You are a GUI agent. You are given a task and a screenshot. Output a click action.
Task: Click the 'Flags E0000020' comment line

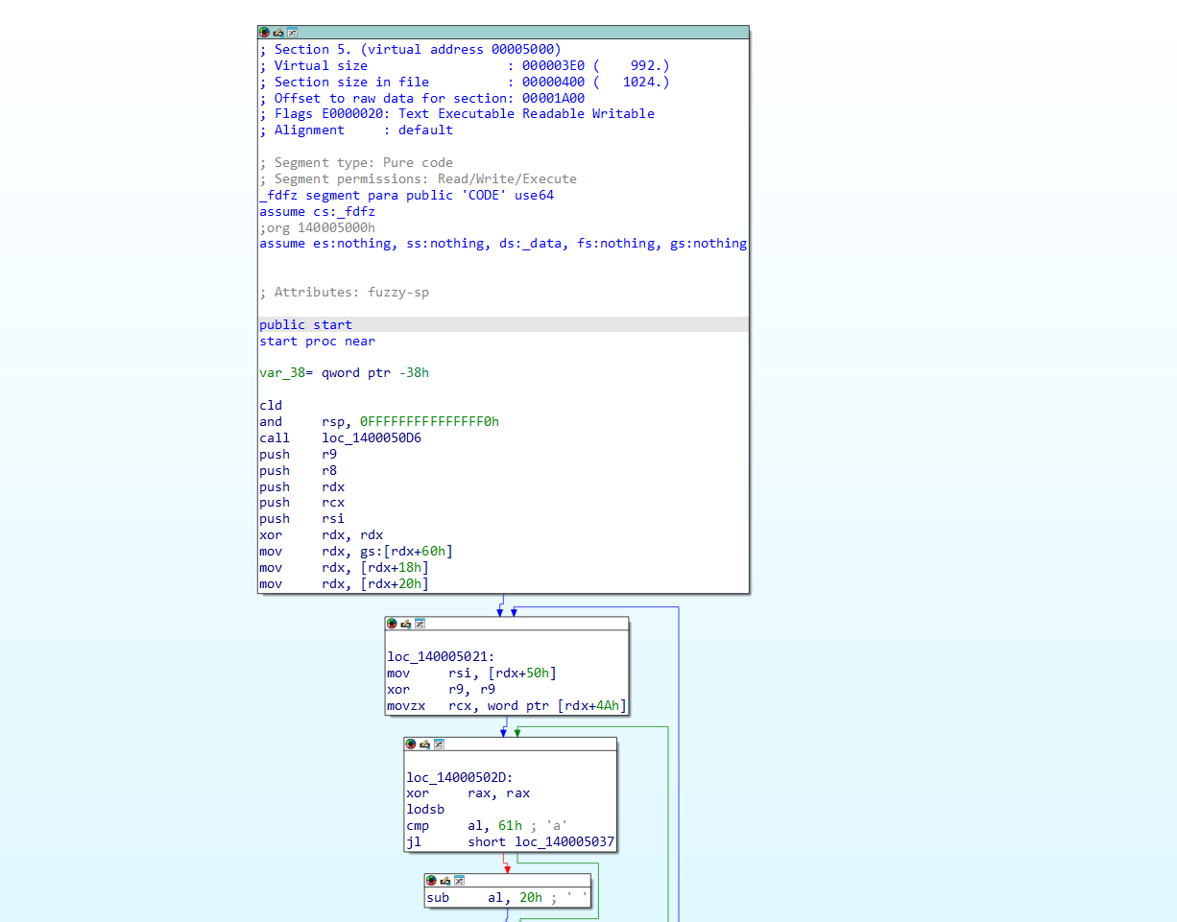tap(457, 113)
